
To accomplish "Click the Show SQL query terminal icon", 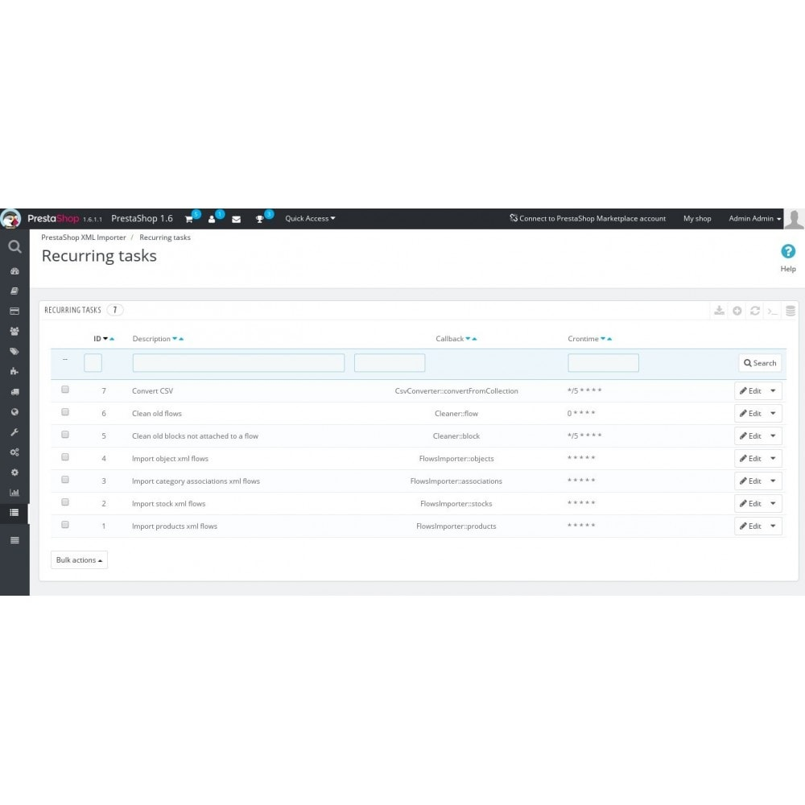I will pyautogui.click(x=773, y=311).
